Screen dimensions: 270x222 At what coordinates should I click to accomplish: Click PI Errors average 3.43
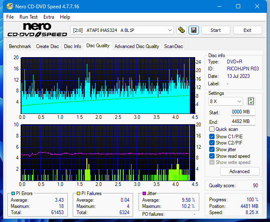click(x=60, y=200)
